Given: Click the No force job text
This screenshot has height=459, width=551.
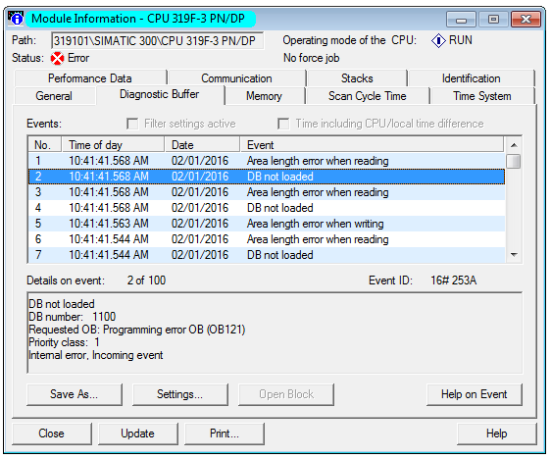Looking at the screenshot, I should tap(312, 58).
